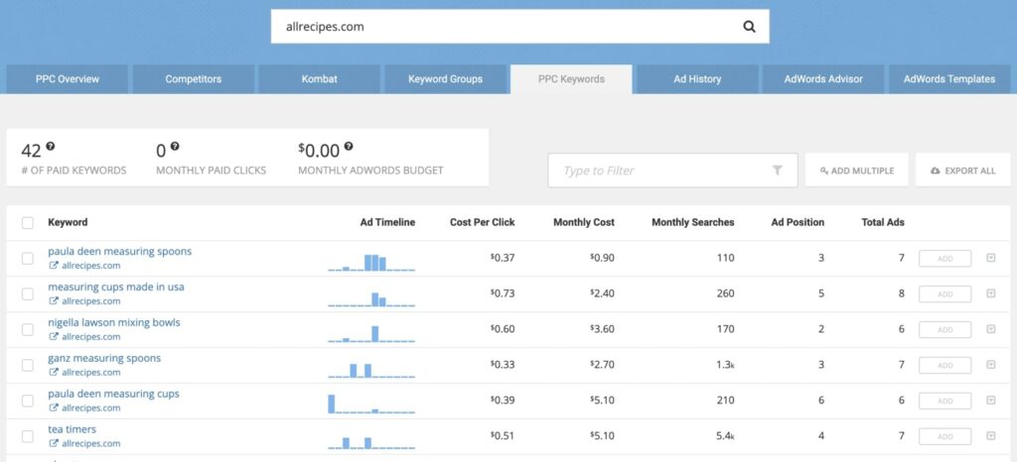
Task: Expand dropdown arrow for paula deen measuring spoons row
Action: [x=990, y=258]
